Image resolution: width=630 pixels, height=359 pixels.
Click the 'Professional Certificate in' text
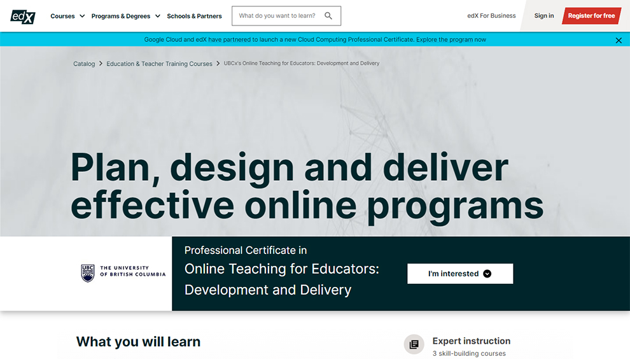246,250
